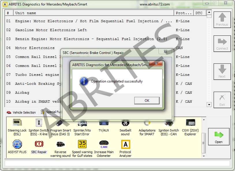The width and height of the screenshot is (235, 171).
Task: Select unit 03 Benzin Engine row
Action: (x=105, y=39)
